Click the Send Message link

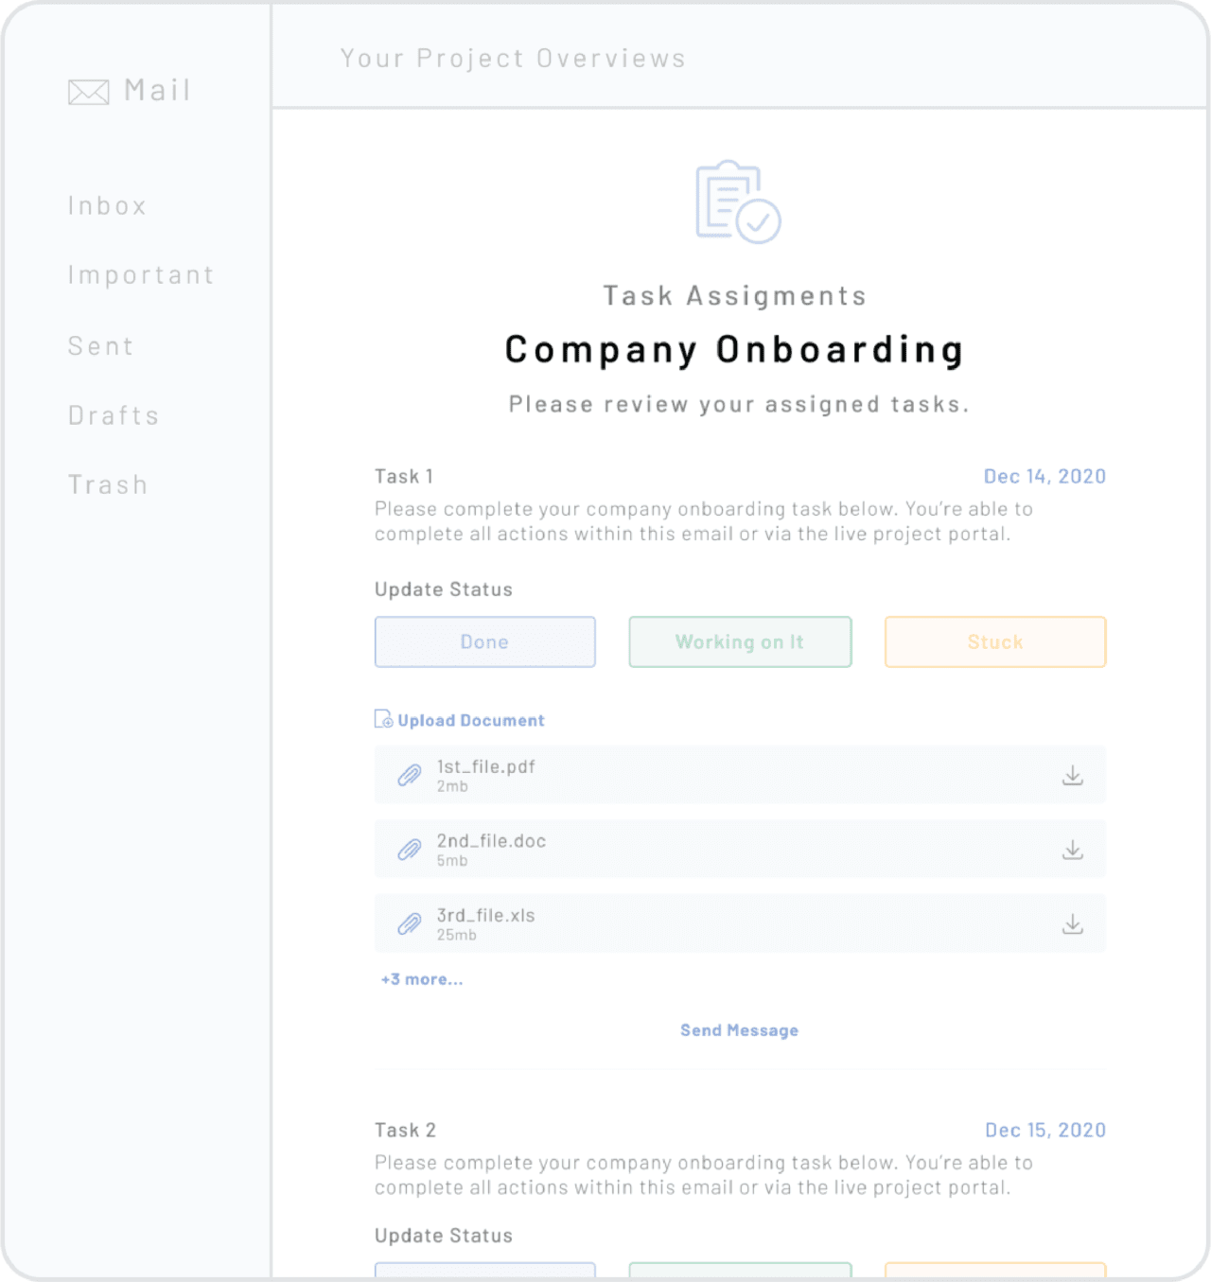(739, 1030)
